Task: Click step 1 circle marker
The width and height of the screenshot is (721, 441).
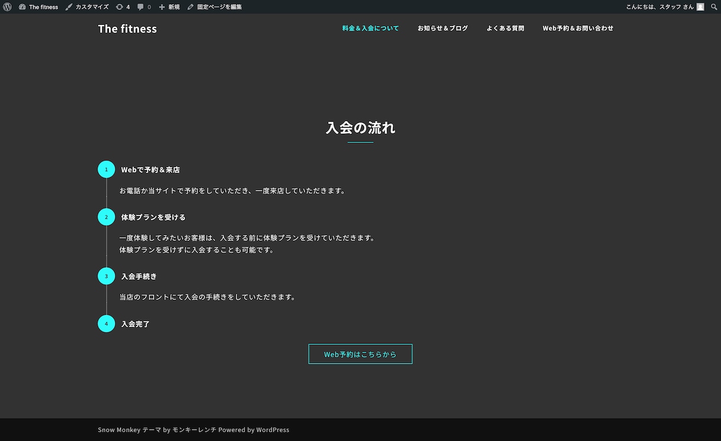Action: [106, 169]
